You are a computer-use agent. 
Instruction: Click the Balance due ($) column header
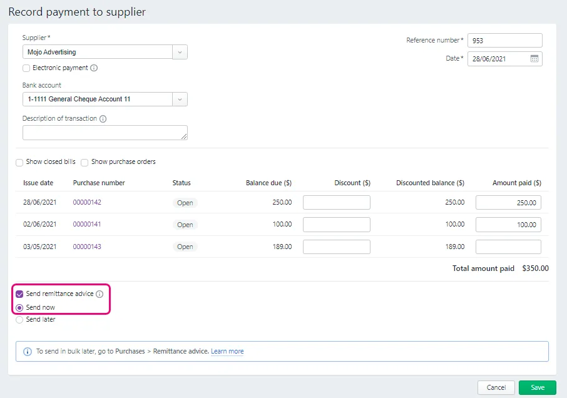(x=268, y=183)
